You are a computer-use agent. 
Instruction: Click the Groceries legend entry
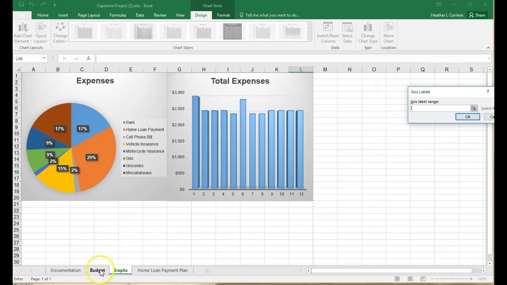pyautogui.click(x=133, y=166)
